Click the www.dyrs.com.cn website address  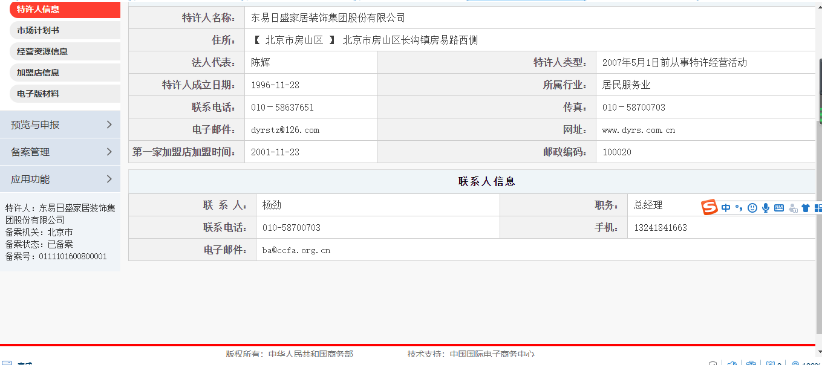pos(638,130)
